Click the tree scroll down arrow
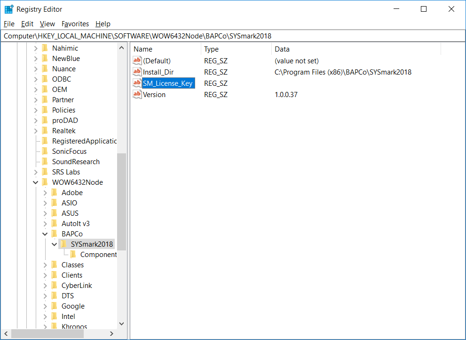466x340 pixels. coord(121,324)
